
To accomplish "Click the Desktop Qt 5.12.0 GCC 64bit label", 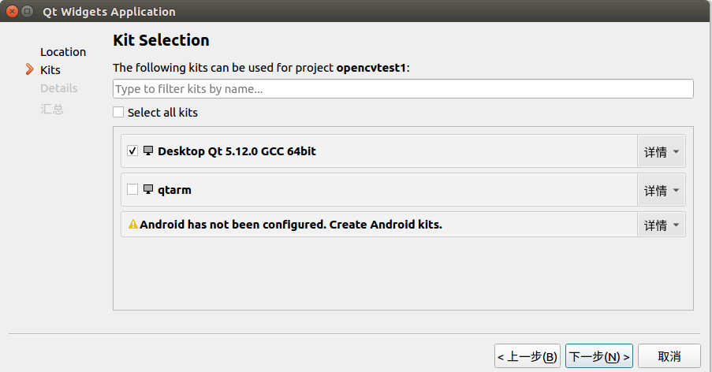I will point(237,151).
